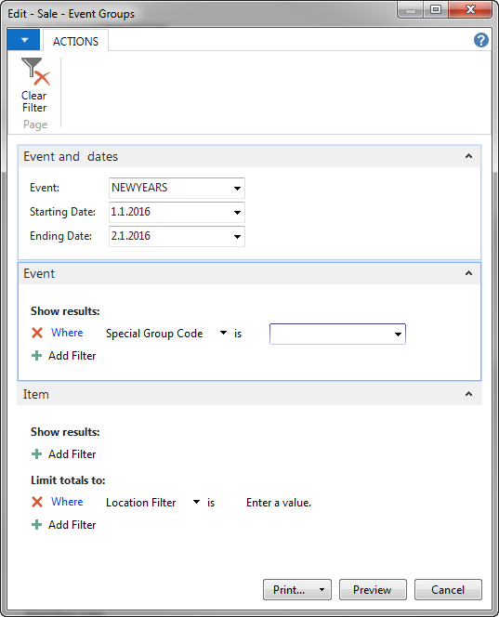
Task: Open the help question mark icon
Action: point(481,40)
